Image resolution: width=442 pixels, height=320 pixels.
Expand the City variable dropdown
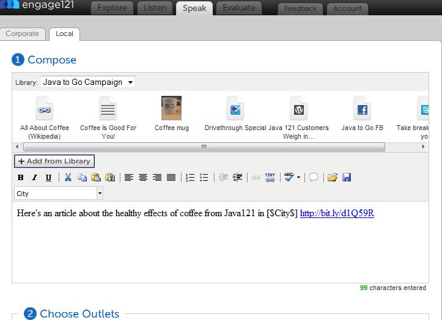click(100, 194)
